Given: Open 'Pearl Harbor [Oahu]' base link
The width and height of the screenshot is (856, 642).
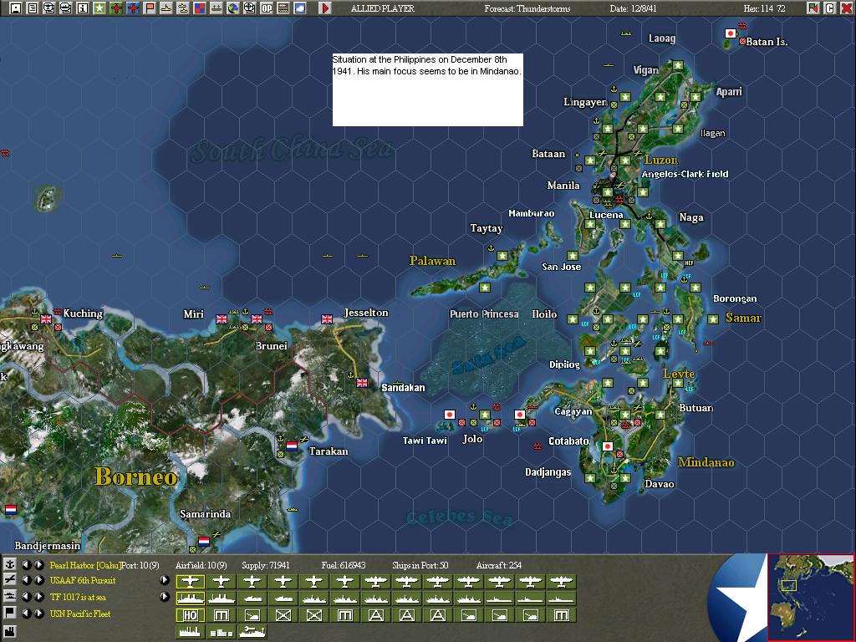Looking at the screenshot, I should [85, 565].
